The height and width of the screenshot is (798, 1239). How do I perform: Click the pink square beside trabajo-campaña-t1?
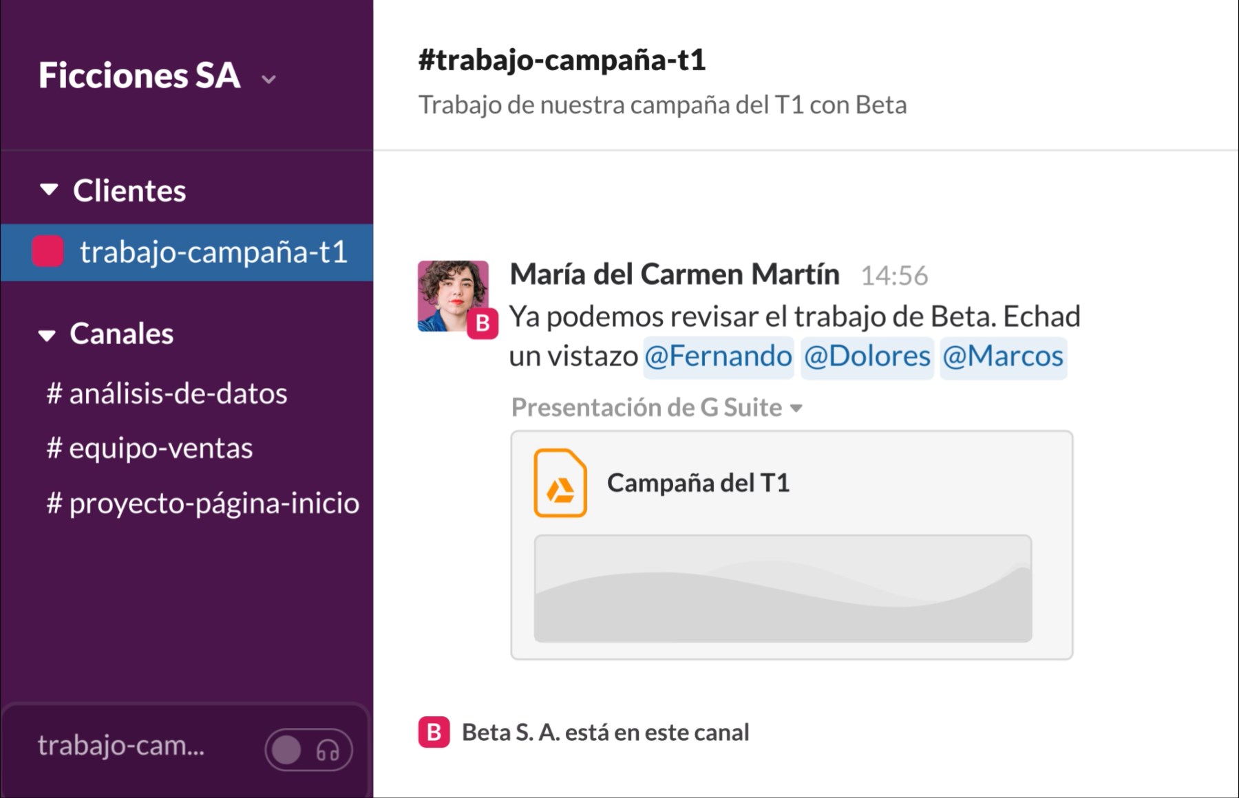(48, 252)
